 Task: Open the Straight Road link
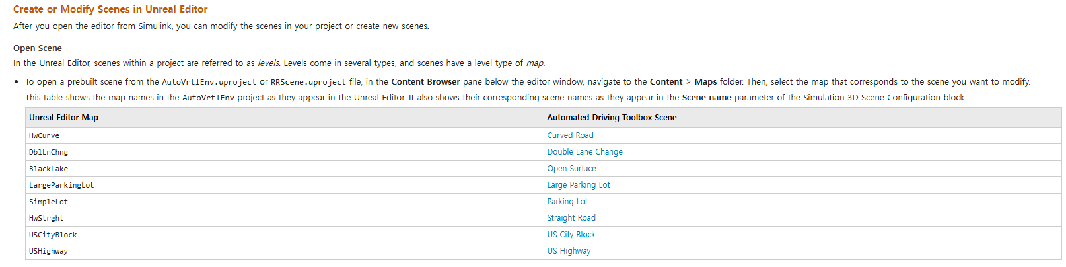point(571,218)
